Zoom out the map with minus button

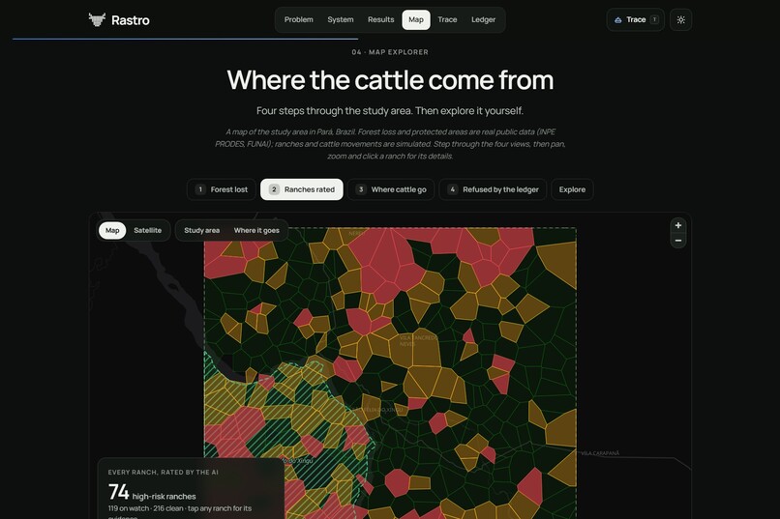678,241
